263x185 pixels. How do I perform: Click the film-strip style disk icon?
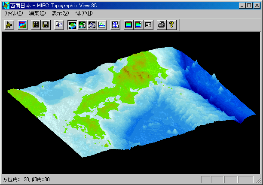click(36, 25)
